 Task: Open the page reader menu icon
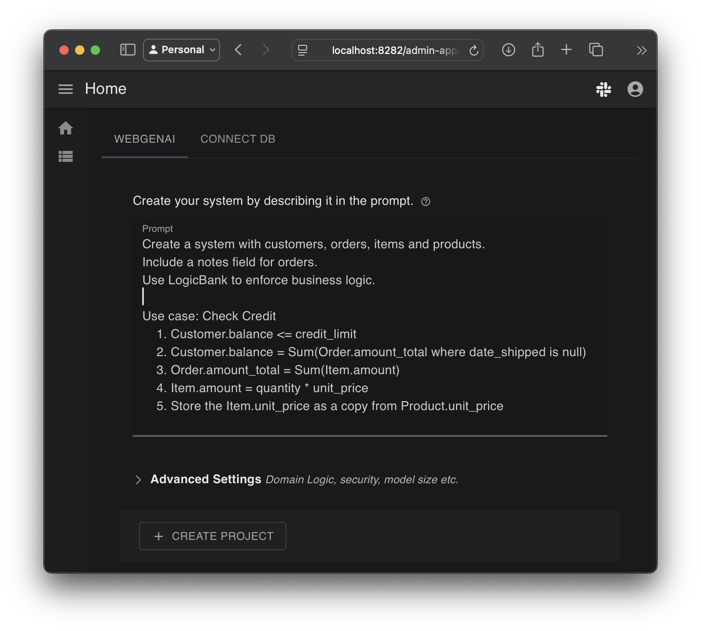(302, 50)
